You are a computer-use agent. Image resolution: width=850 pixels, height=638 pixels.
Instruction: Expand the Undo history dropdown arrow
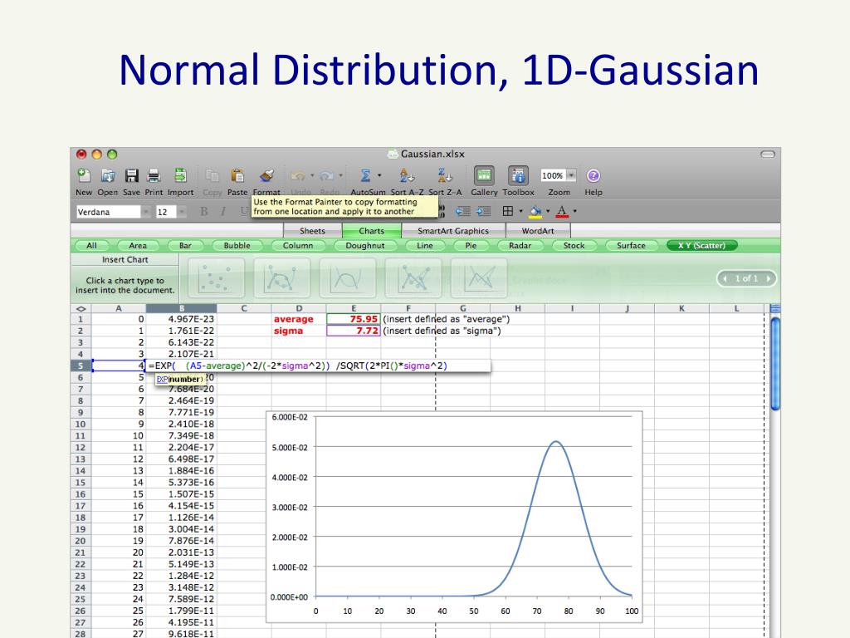pos(312,175)
